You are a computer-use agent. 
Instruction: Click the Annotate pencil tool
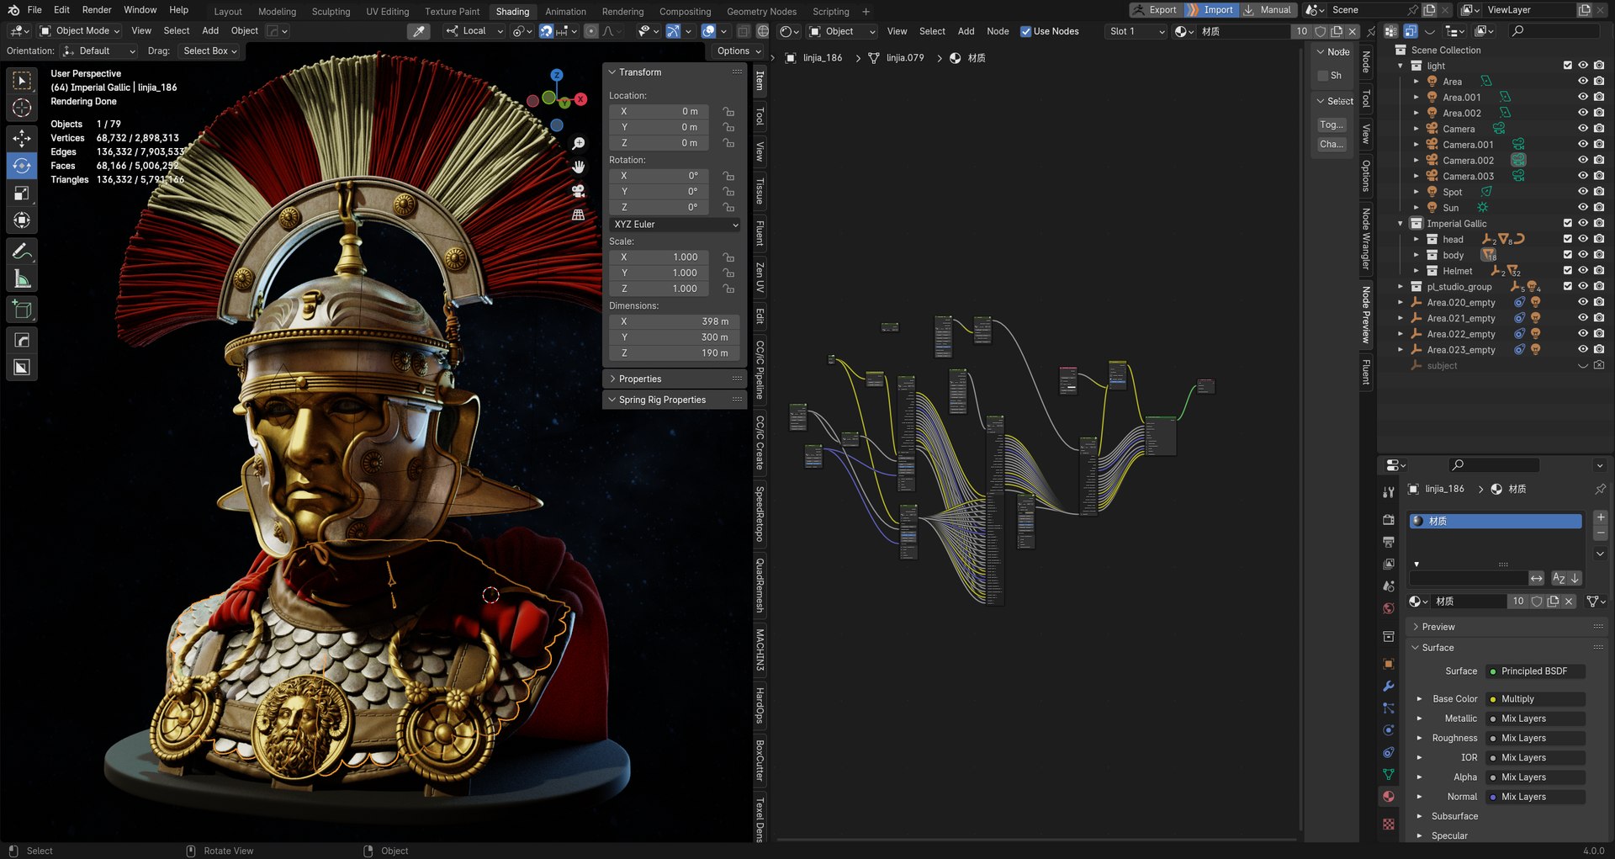[23, 252]
